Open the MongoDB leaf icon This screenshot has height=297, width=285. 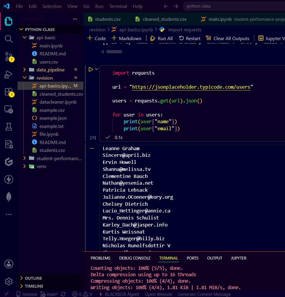[8, 197]
